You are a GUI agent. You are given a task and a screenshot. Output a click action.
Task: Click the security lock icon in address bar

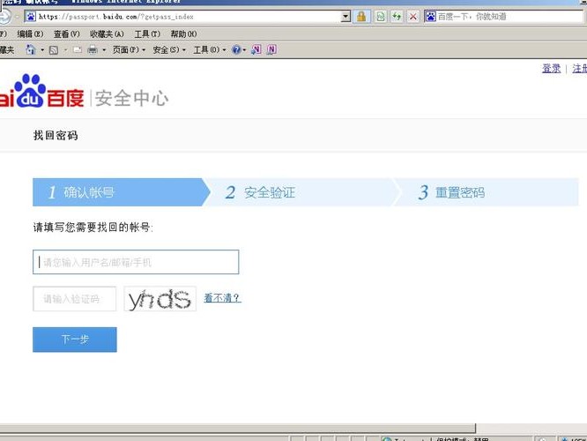coord(361,17)
